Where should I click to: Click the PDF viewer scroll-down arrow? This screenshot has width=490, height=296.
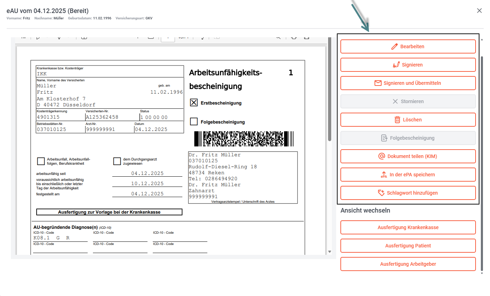[x=329, y=252]
